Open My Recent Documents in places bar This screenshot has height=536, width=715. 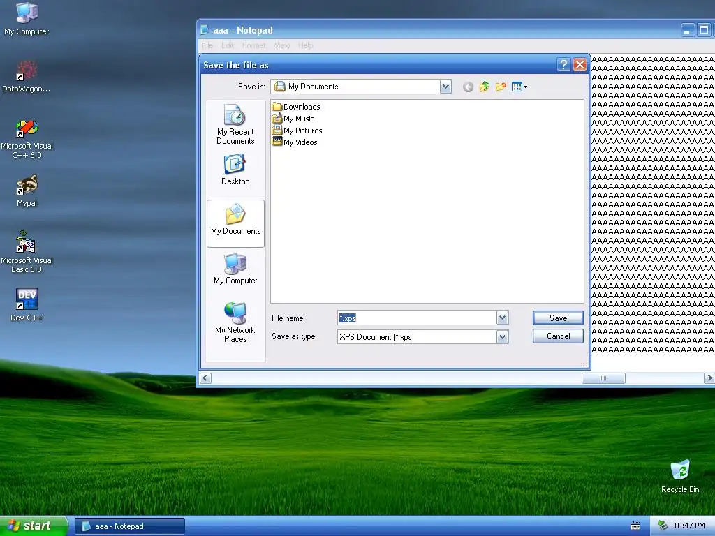pyautogui.click(x=235, y=124)
